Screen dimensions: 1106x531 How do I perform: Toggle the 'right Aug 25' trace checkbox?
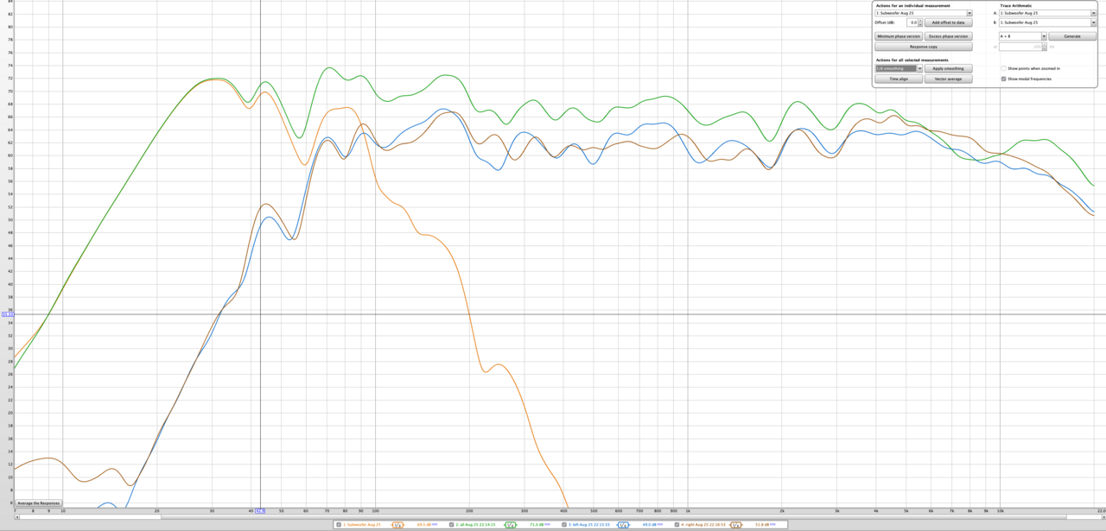pyautogui.click(x=677, y=524)
